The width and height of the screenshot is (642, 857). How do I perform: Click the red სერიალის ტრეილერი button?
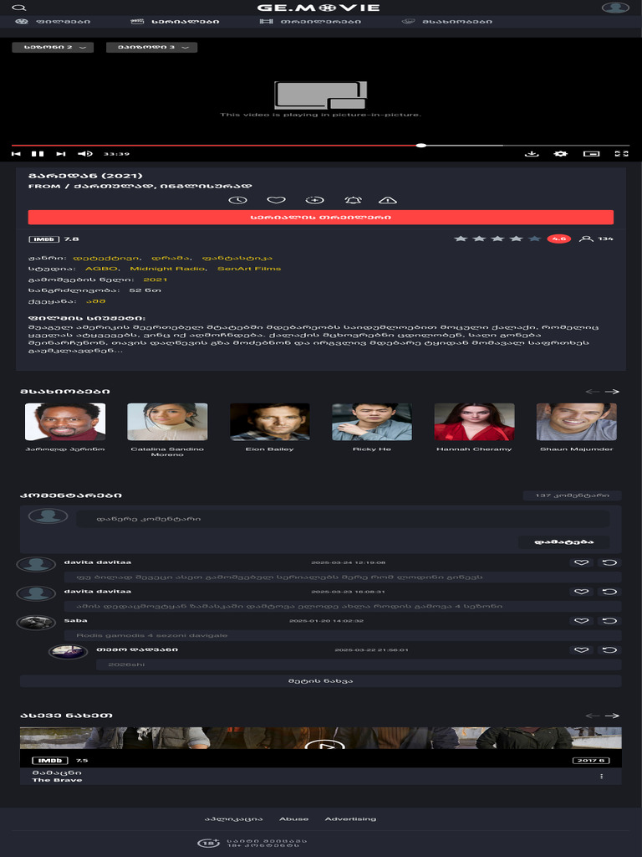coord(320,217)
